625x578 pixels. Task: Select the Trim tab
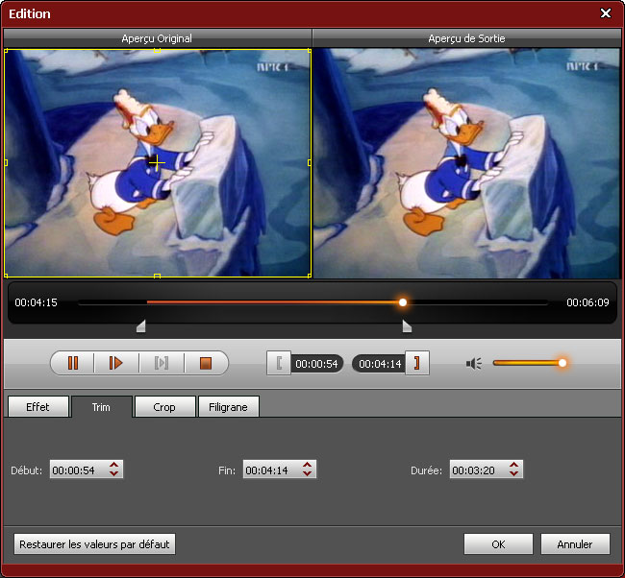101,407
